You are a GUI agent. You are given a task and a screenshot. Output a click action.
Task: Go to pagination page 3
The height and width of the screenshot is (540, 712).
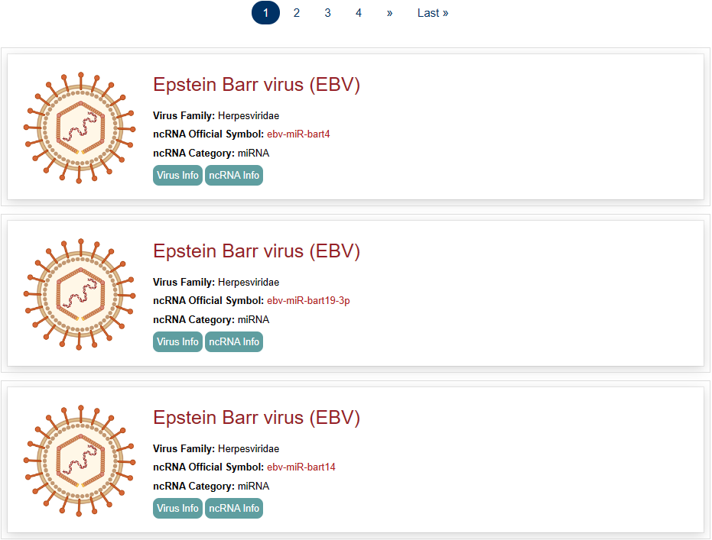click(327, 13)
